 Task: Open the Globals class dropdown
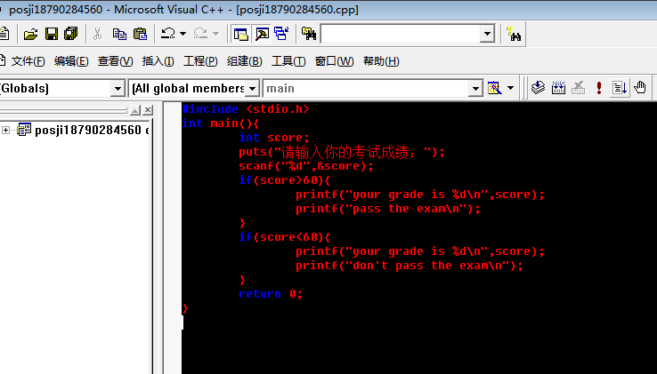(x=118, y=88)
